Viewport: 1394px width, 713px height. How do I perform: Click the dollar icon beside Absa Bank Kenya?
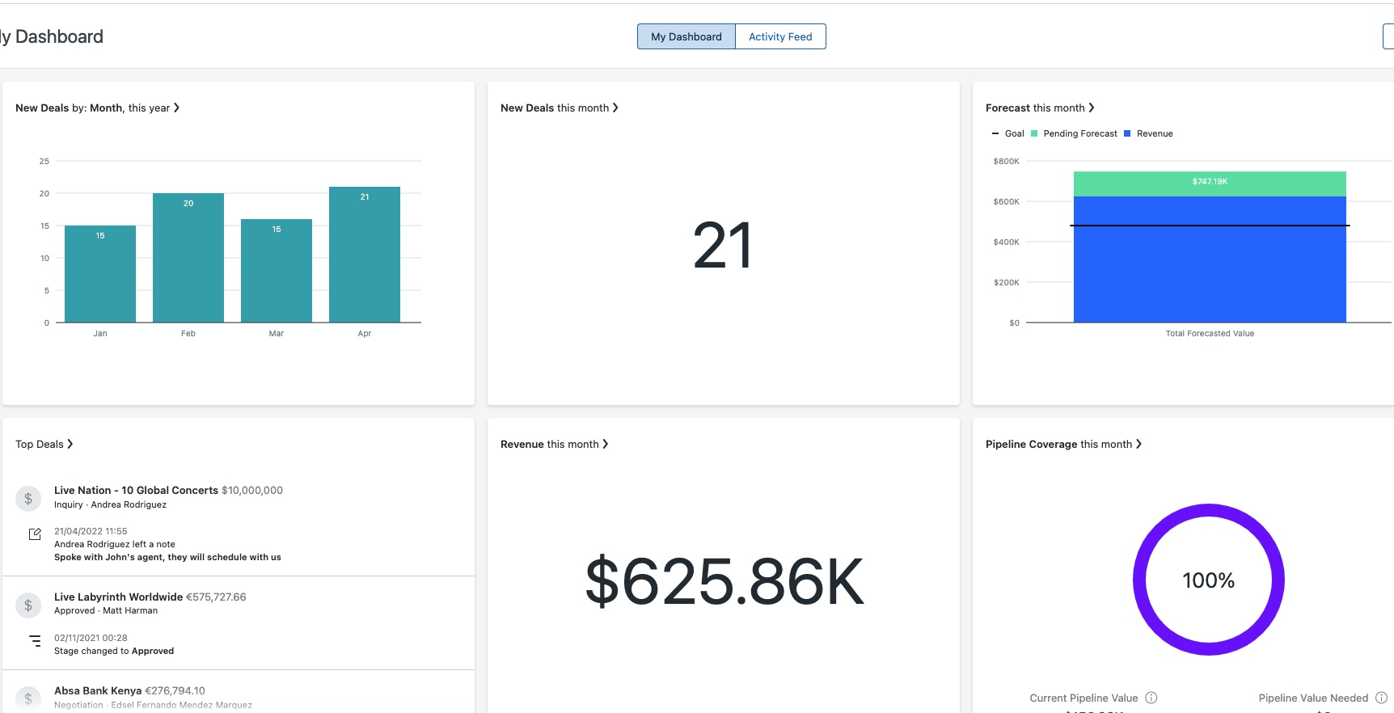pos(28,698)
